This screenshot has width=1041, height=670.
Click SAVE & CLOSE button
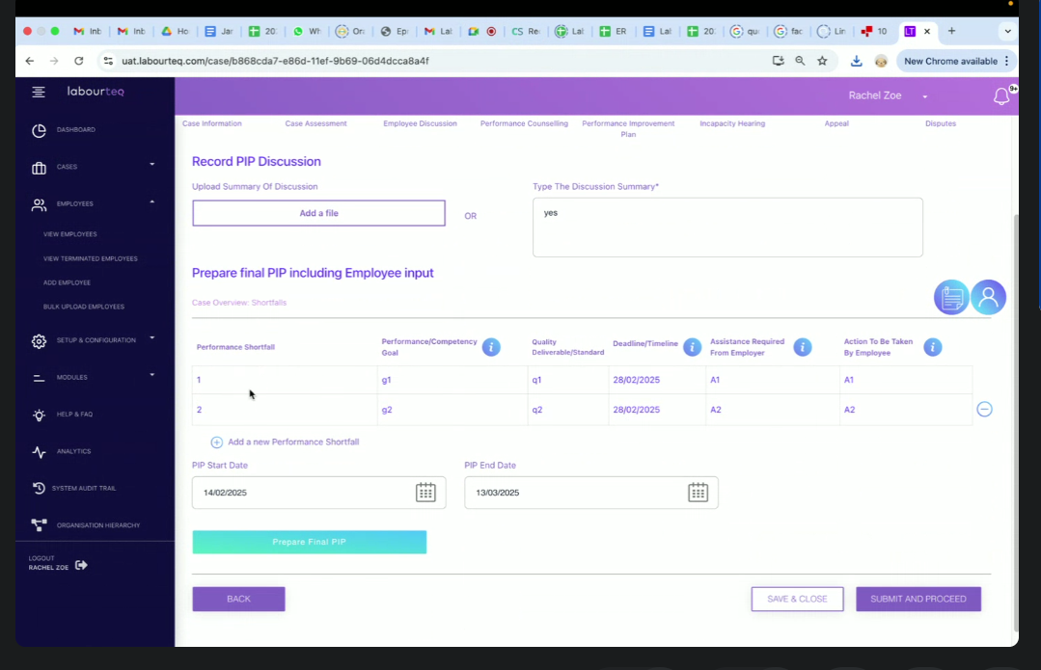click(x=797, y=599)
